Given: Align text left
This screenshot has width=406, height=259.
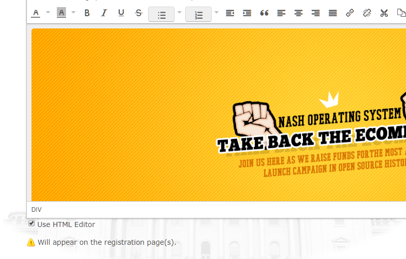Looking at the screenshot, I should pyautogui.click(x=281, y=13).
